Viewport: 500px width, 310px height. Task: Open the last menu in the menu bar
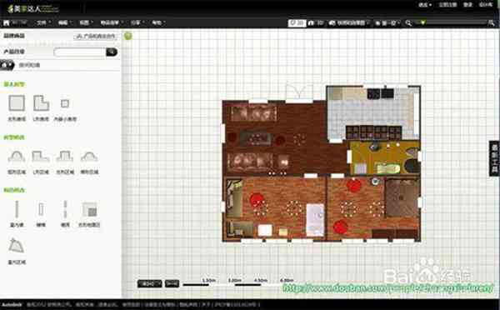point(158,23)
